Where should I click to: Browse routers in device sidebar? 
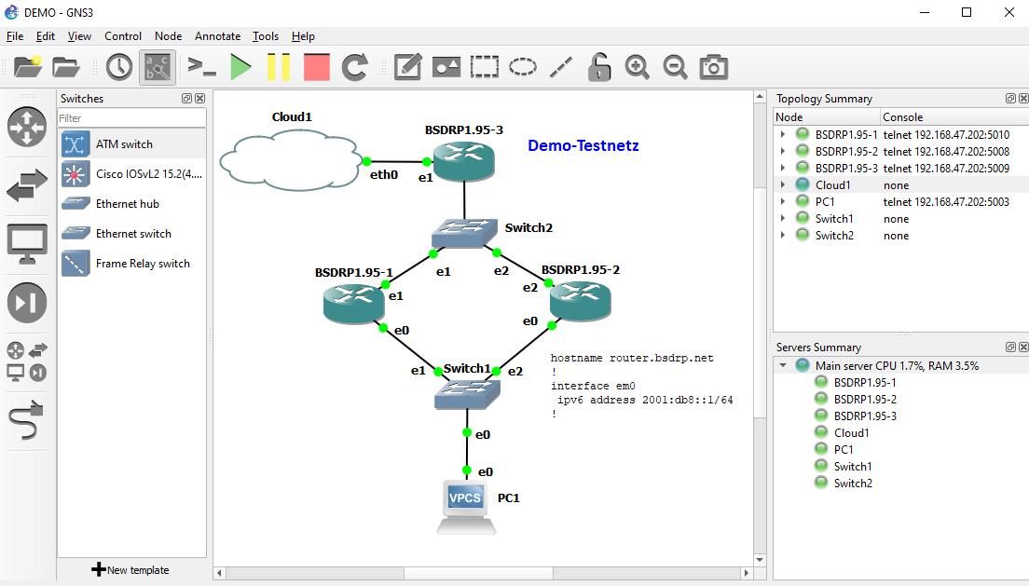pyautogui.click(x=27, y=127)
